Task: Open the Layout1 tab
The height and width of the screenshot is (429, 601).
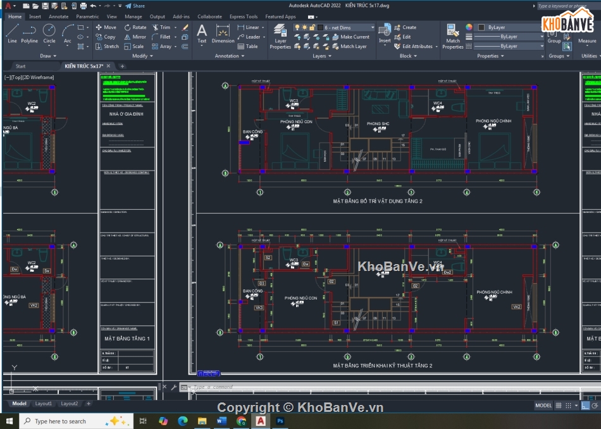Action: coord(44,403)
